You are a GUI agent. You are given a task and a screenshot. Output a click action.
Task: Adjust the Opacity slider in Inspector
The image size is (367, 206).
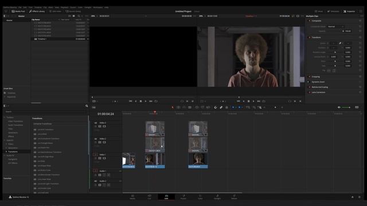(335, 31)
